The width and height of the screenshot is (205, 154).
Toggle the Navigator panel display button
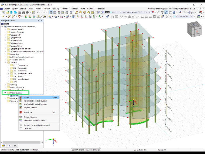(x=51, y=12)
